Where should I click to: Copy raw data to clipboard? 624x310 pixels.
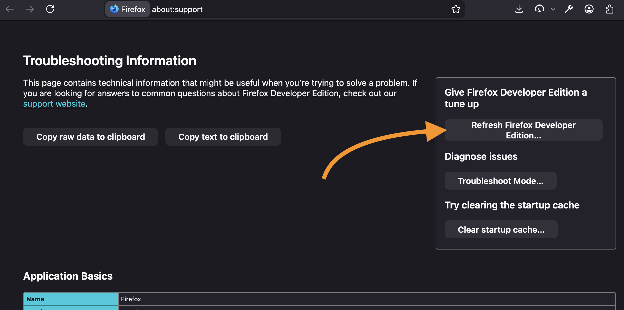tap(91, 137)
